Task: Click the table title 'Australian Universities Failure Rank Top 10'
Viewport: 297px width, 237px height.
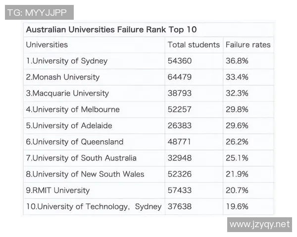Action: (111, 30)
